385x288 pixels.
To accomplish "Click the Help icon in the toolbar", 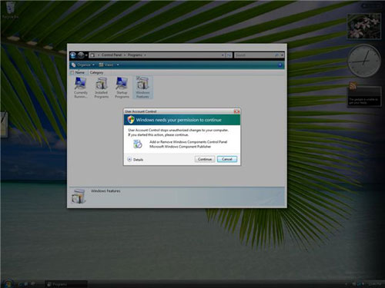I will 280,65.
